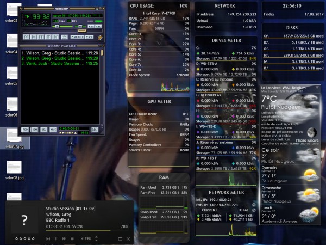Open the playlist MISC menu
The image size is (326, 245).
[53, 130]
